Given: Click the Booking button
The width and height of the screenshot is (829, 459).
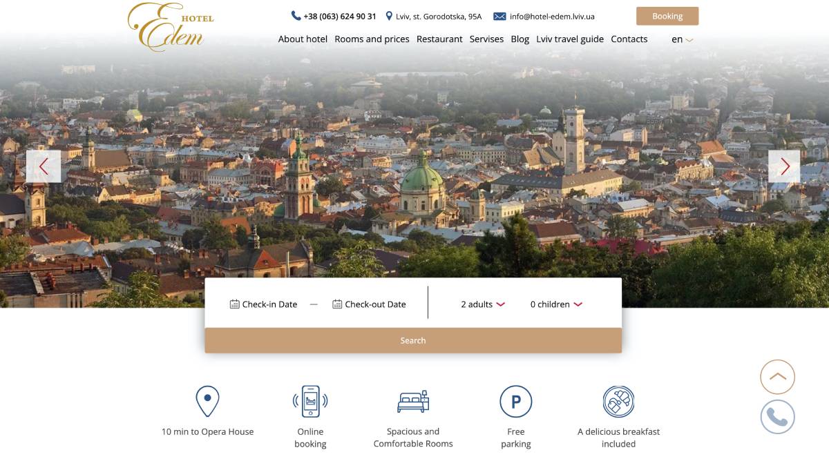Looking at the screenshot, I should click(x=667, y=15).
